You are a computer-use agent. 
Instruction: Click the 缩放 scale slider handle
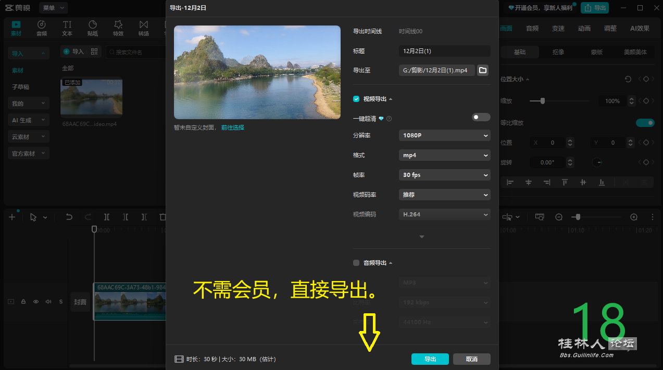[x=543, y=101]
